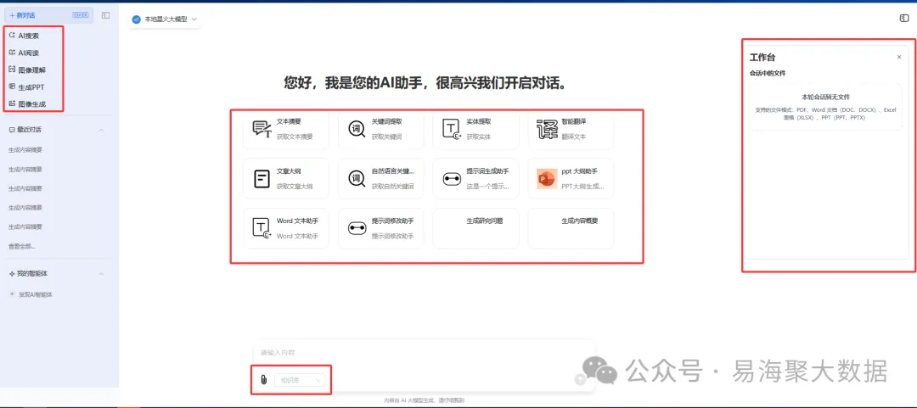Click the 会话中的文件 heading
Screen dimensions: 917x408
point(768,74)
